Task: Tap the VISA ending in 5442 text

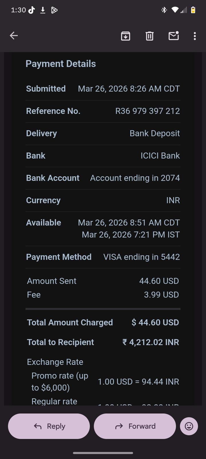Action: coord(141,257)
